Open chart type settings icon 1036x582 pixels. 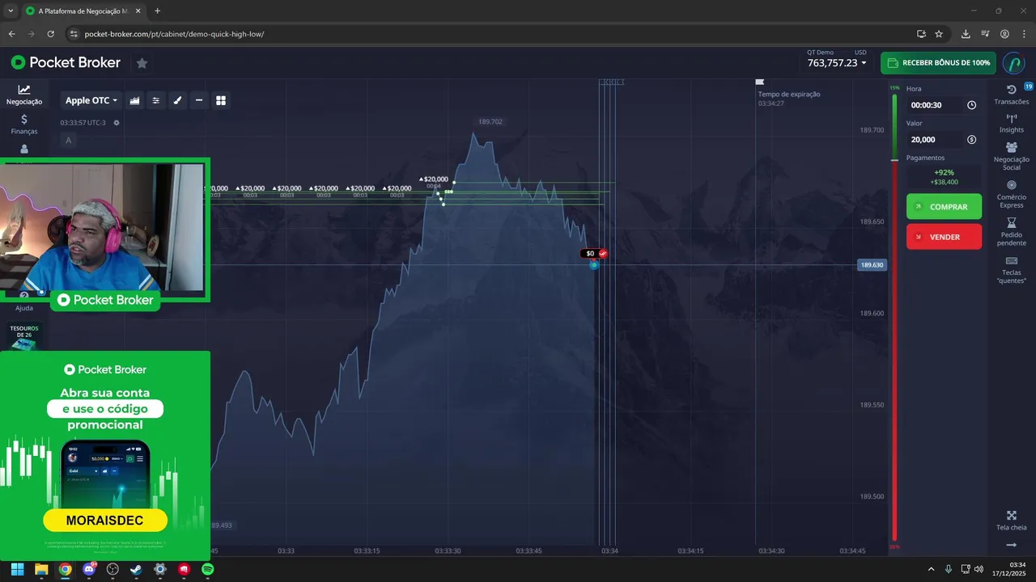[134, 100]
